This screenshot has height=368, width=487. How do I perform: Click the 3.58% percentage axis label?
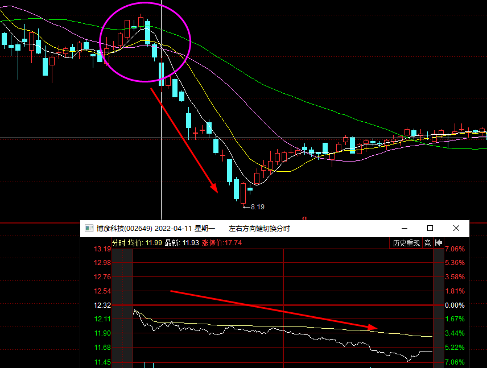point(455,276)
